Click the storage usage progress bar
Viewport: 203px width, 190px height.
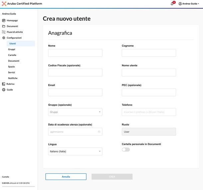(x=19, y=186)
